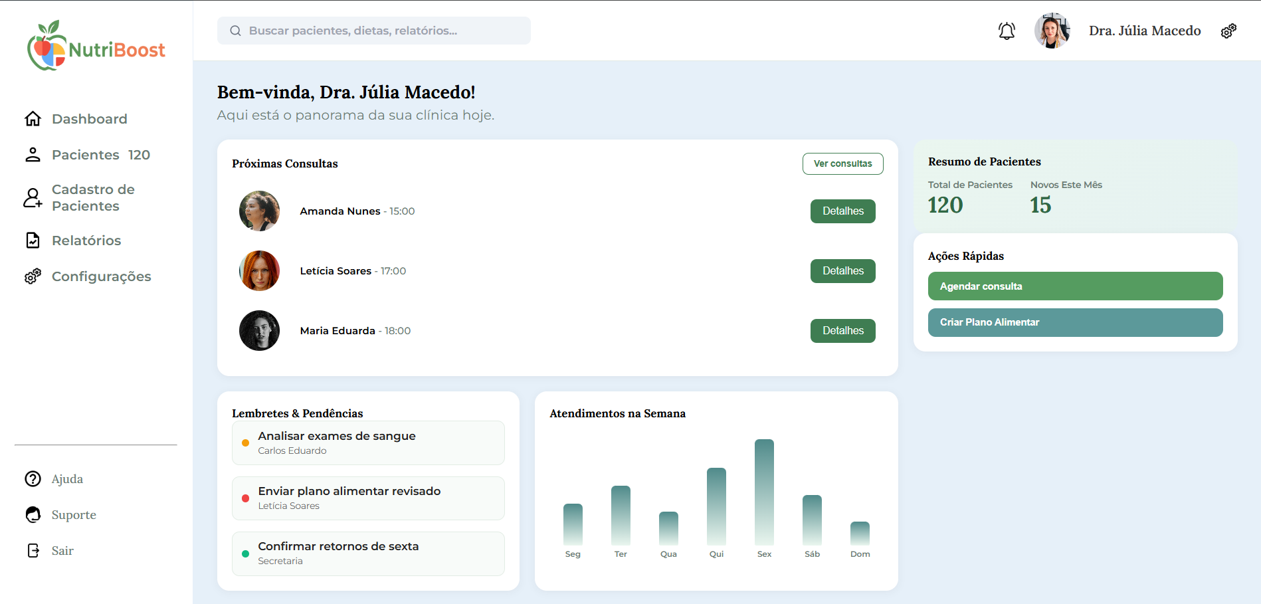
Task: Click the Amanda Nunes - 15:00 text
Action: 357,211
